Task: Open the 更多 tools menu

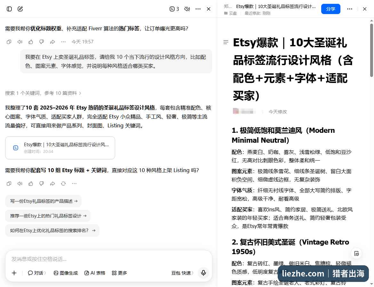Action: [119, 273]
